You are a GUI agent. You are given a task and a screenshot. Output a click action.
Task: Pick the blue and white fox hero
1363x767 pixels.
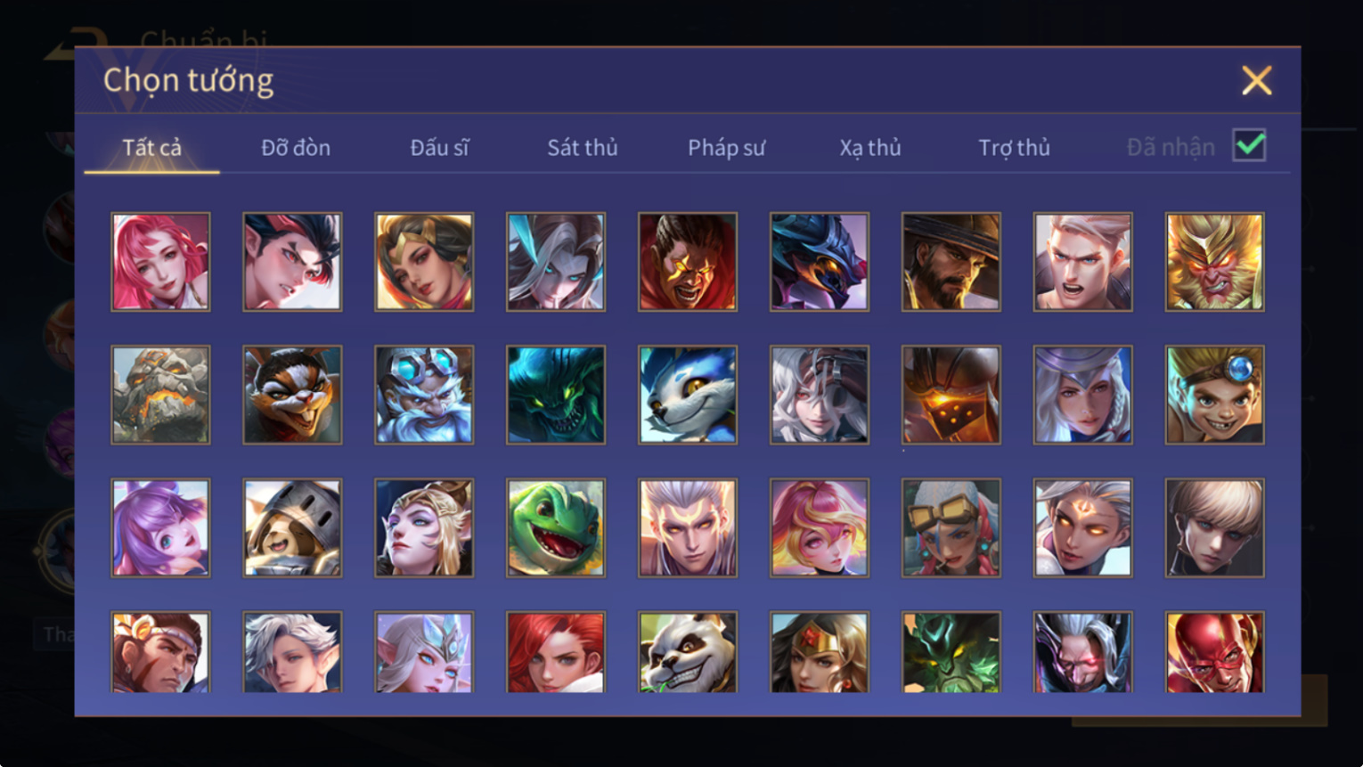tap(688, 395)
